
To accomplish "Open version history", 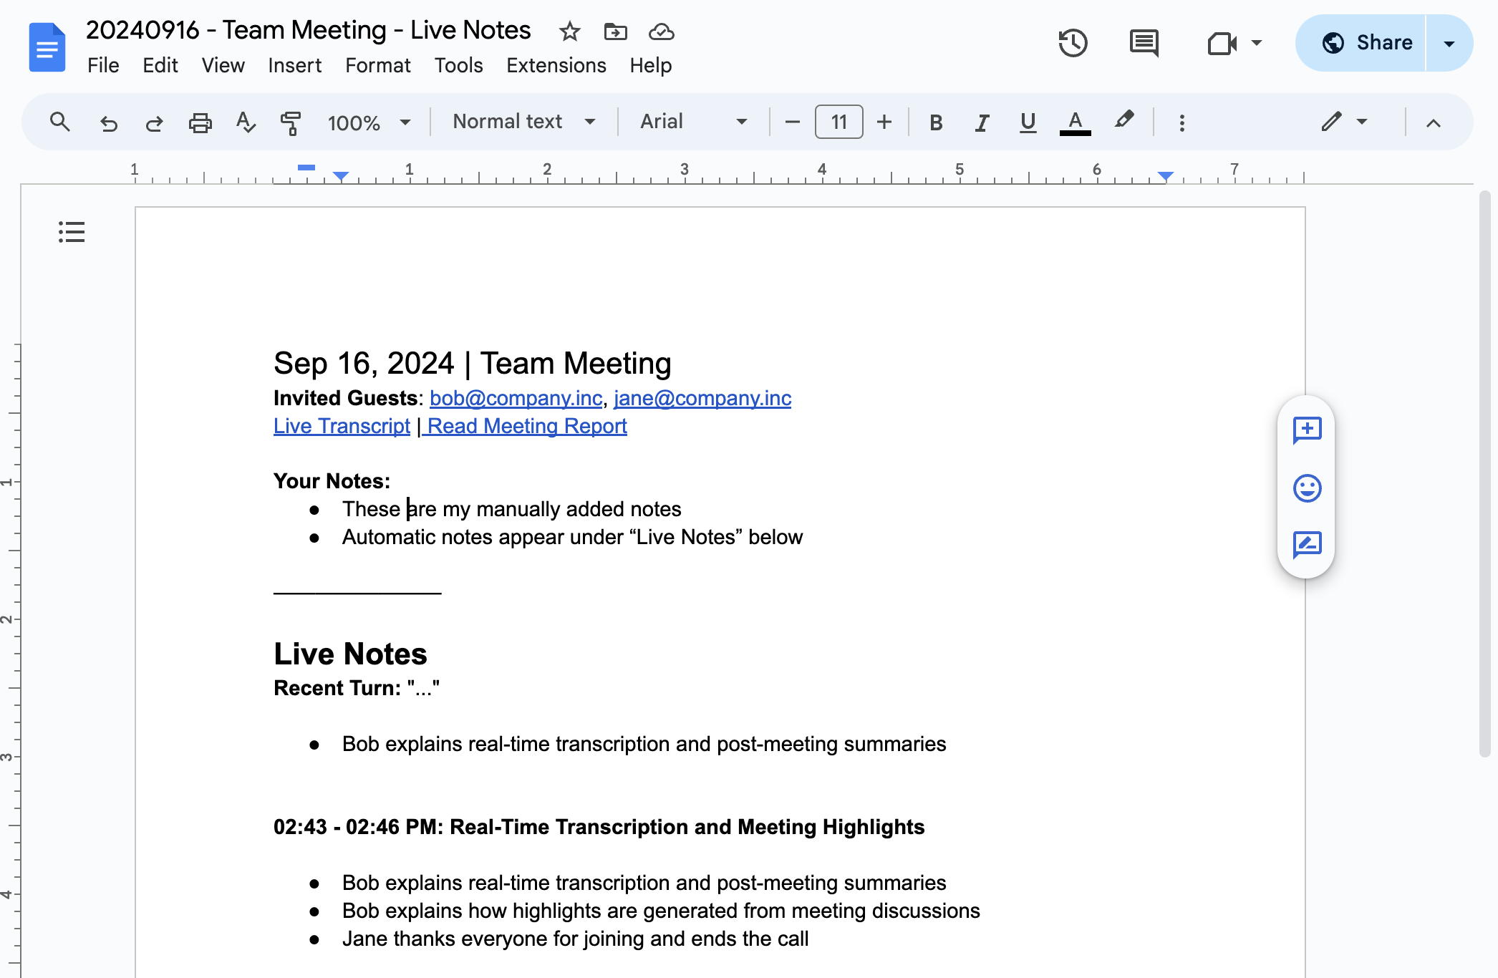I will pyautogui.click(x=1072, y=43).
